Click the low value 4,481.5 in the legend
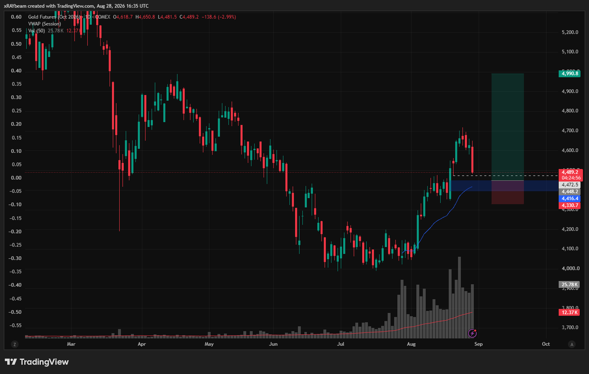 tap(168, 17)
